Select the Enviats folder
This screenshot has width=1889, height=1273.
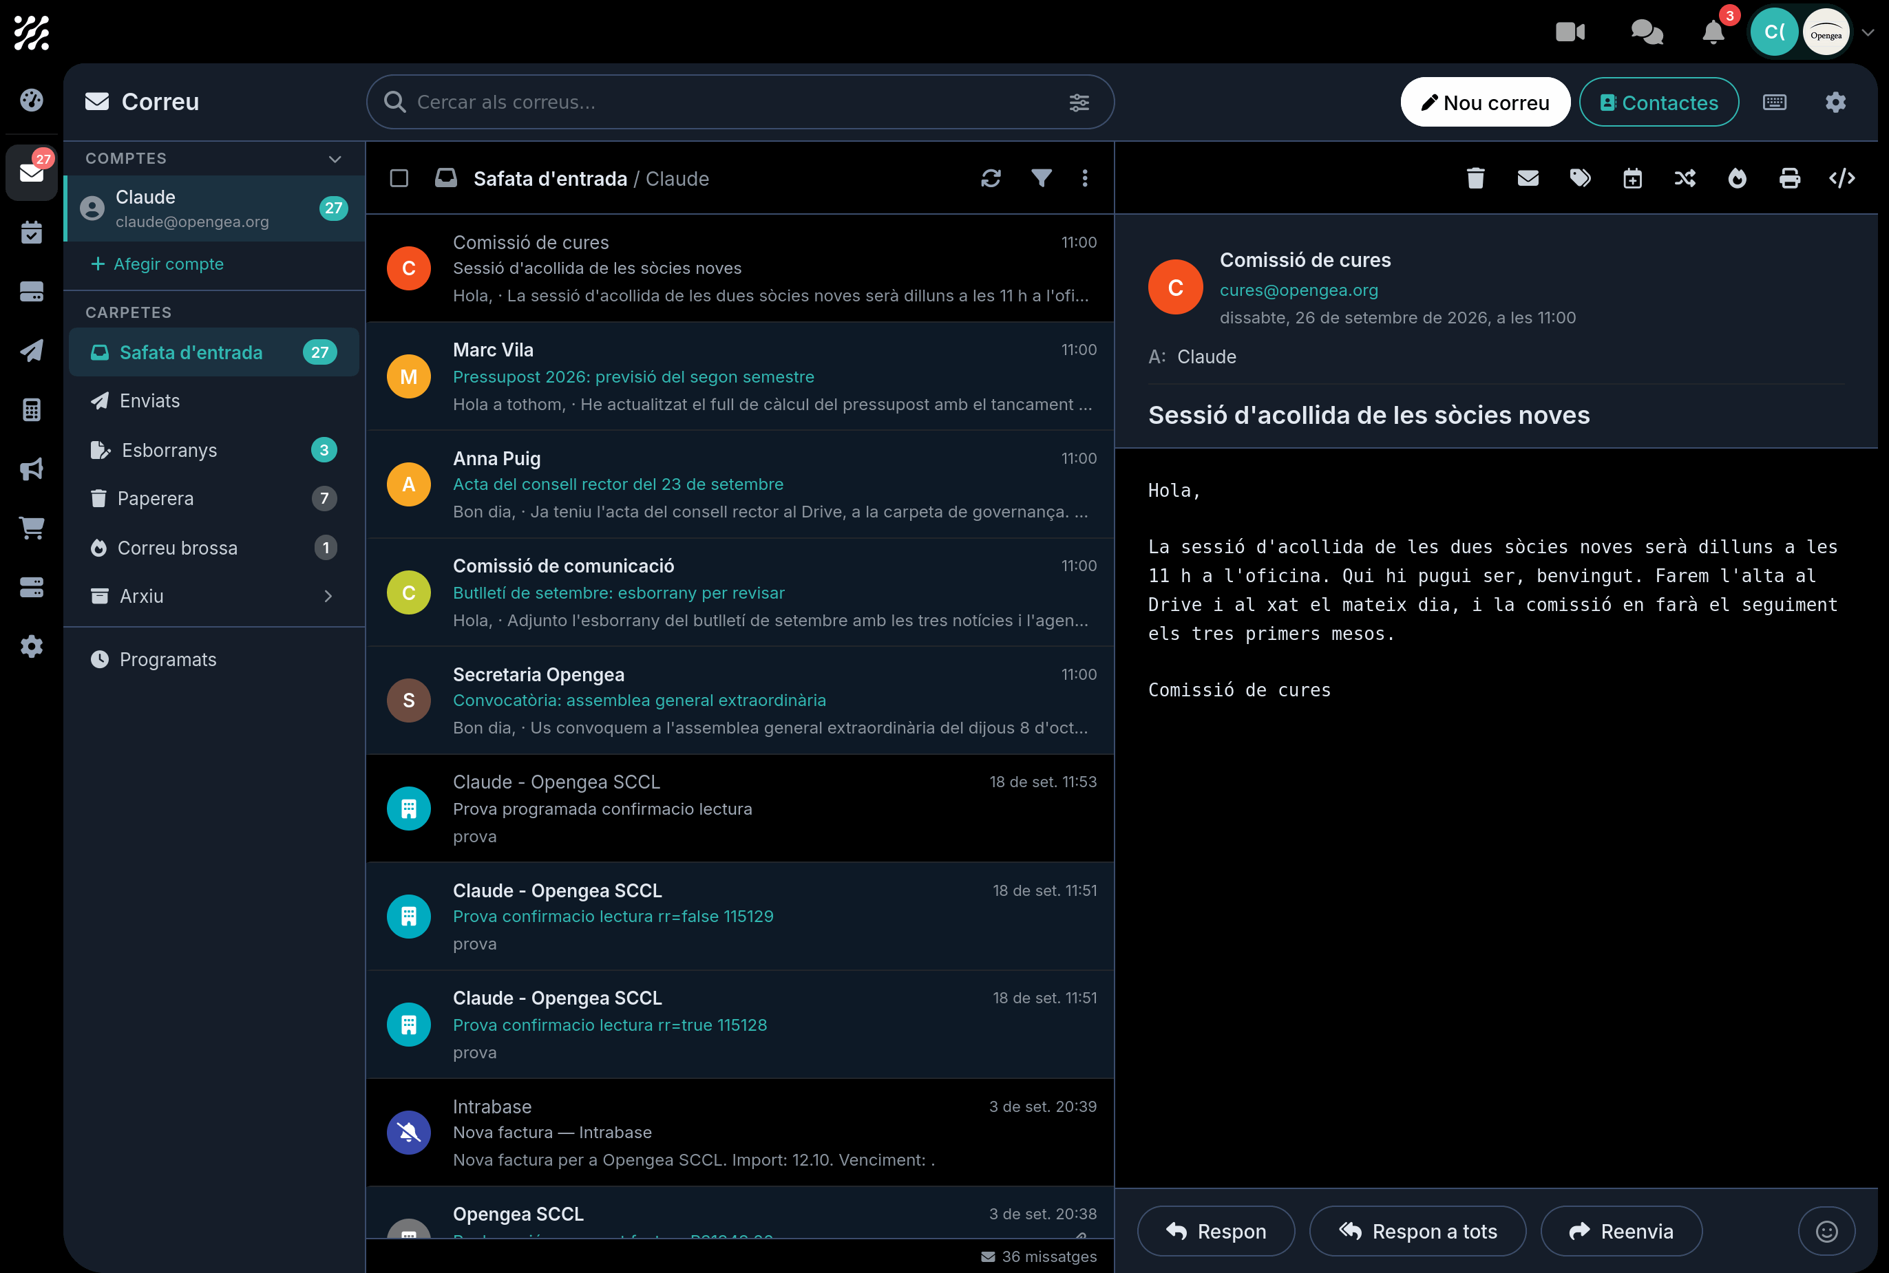point(213,401)
